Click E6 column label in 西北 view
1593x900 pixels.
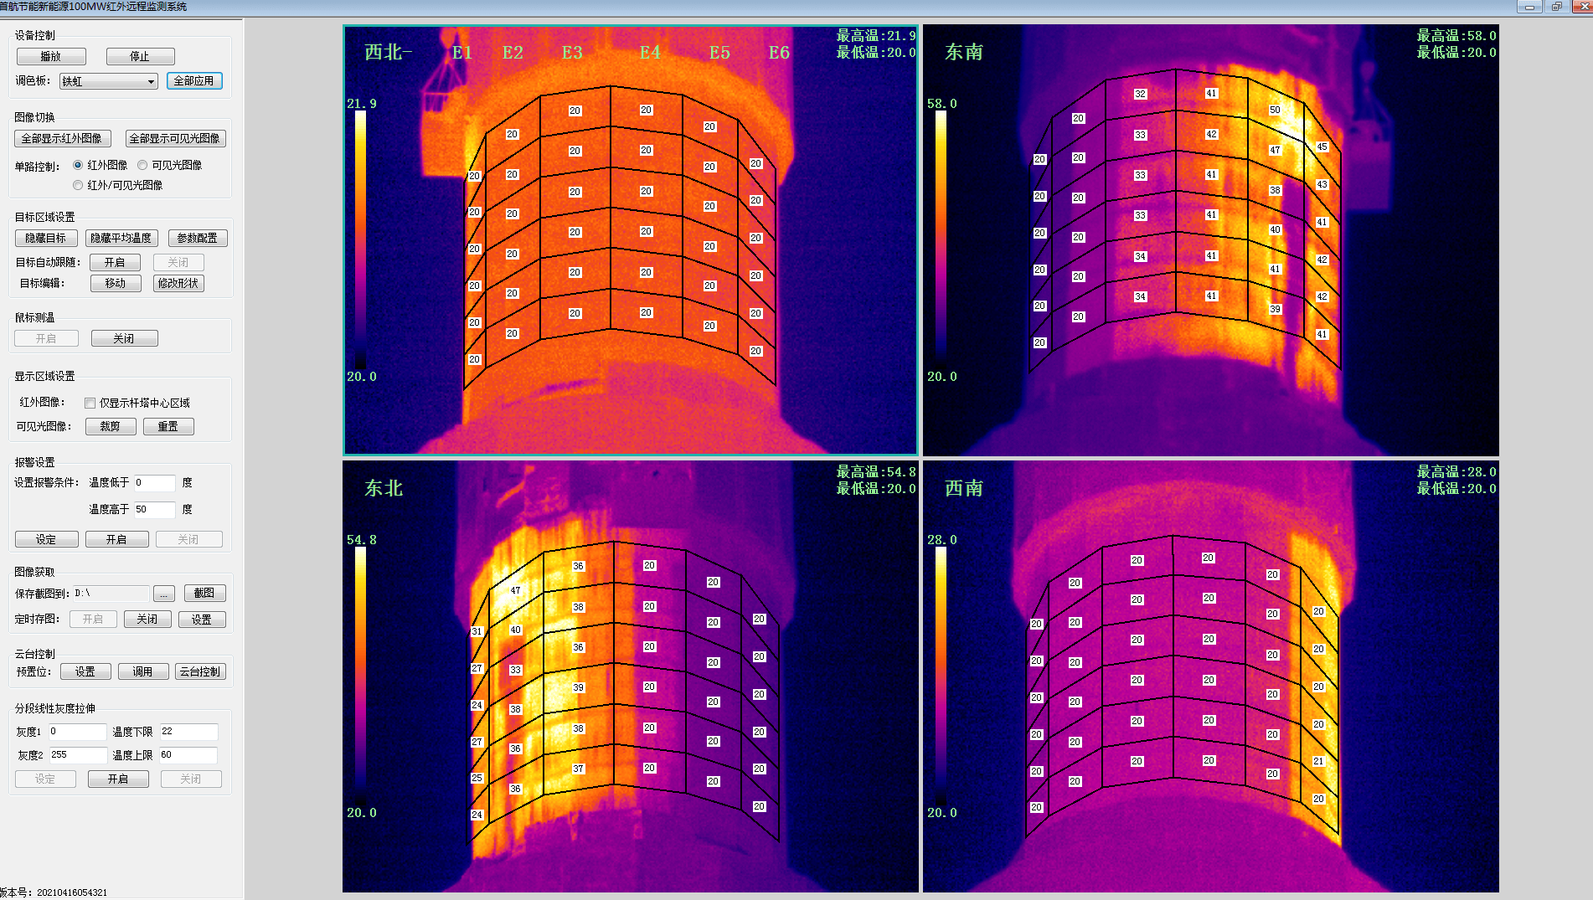click(x=779, y=53)
